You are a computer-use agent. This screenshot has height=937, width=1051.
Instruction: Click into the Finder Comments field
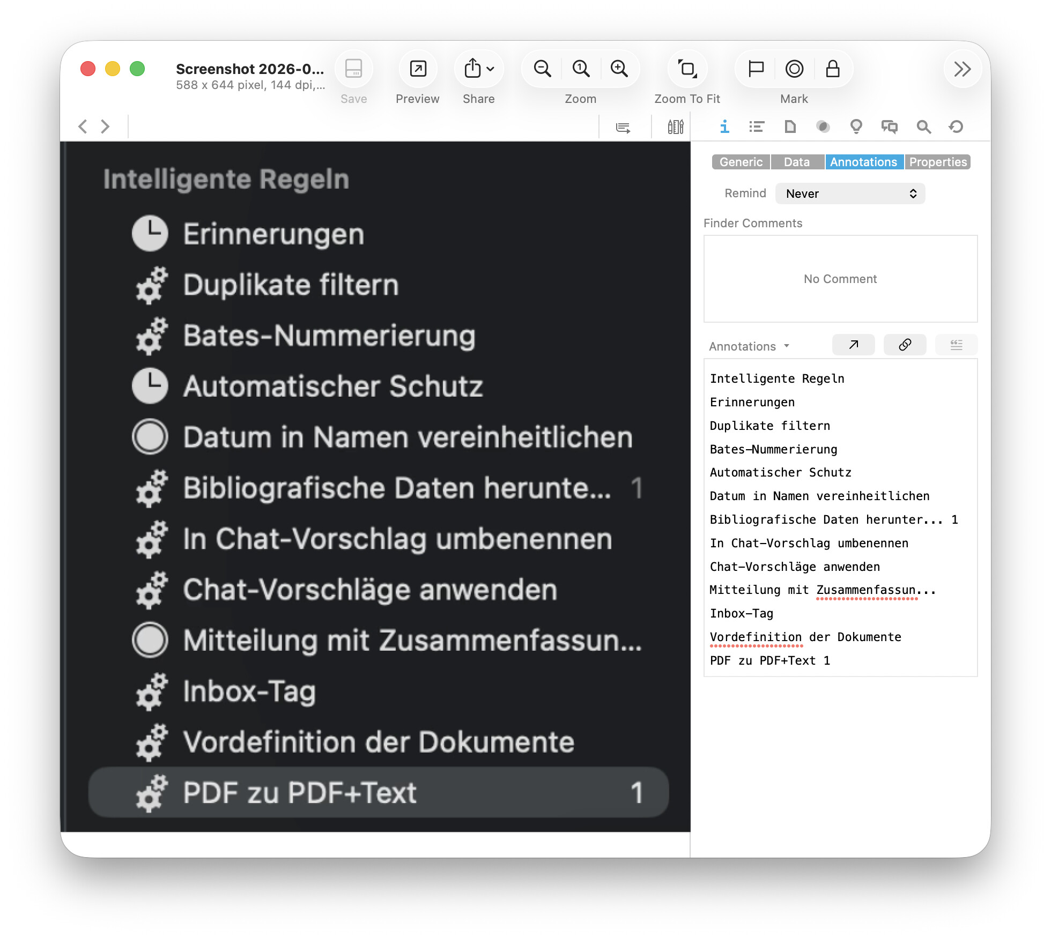click(x=840, y=279)
